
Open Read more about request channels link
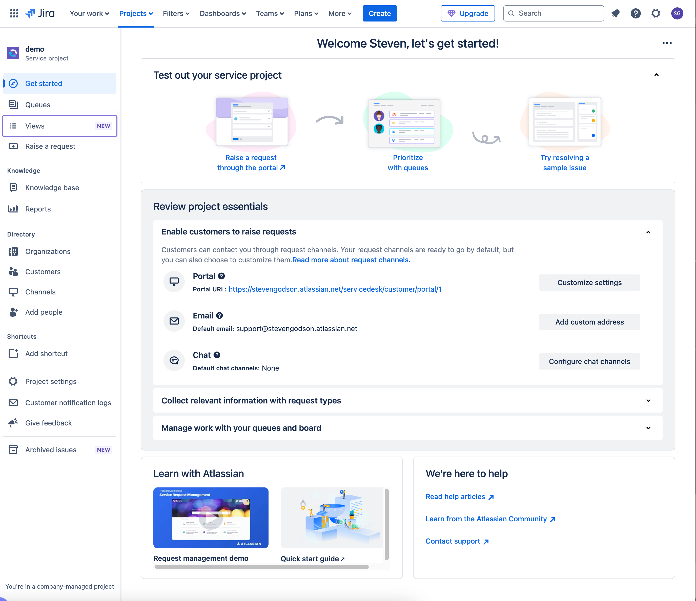351,260
